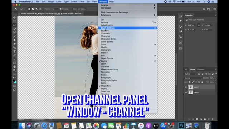Toggle the Anti-alias checkbox
The image size is (229, 129).
60,9
